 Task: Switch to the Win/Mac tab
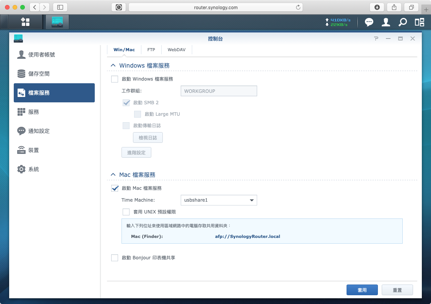point(124,50)
